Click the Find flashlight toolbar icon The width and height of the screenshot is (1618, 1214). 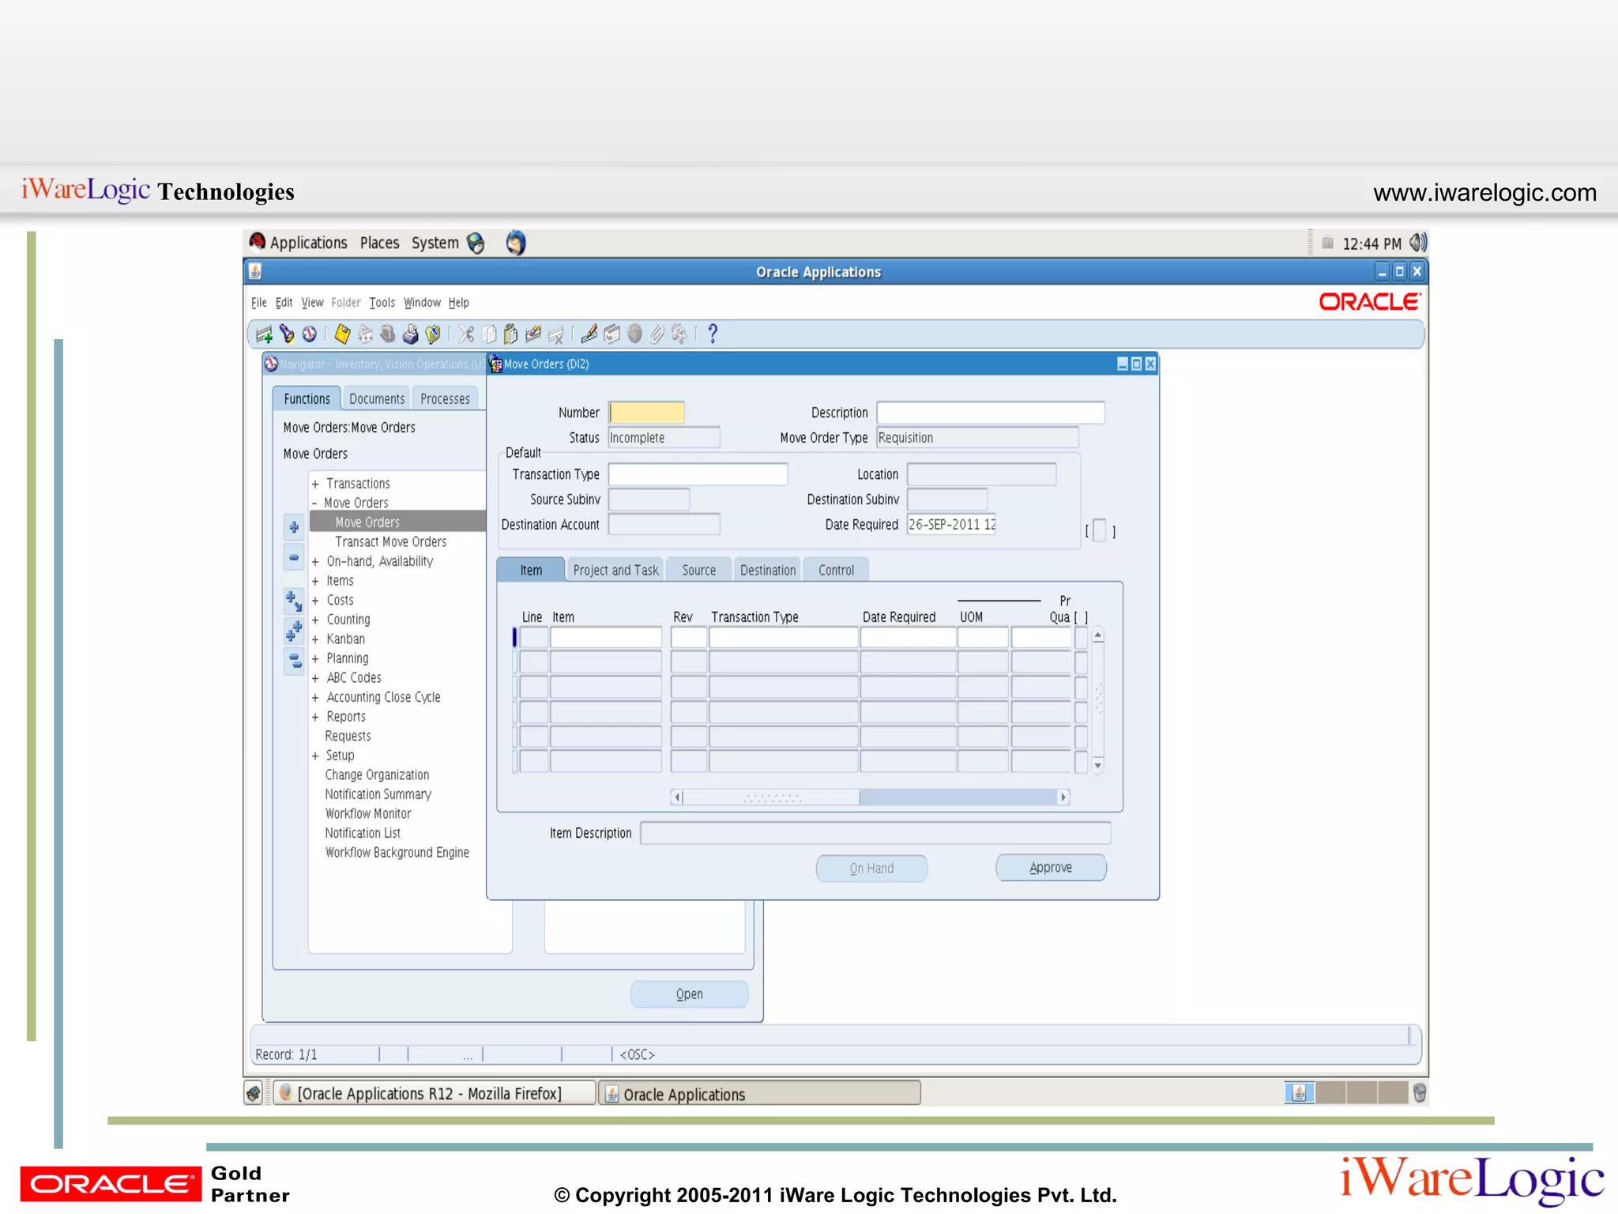(x=287, y=334)
